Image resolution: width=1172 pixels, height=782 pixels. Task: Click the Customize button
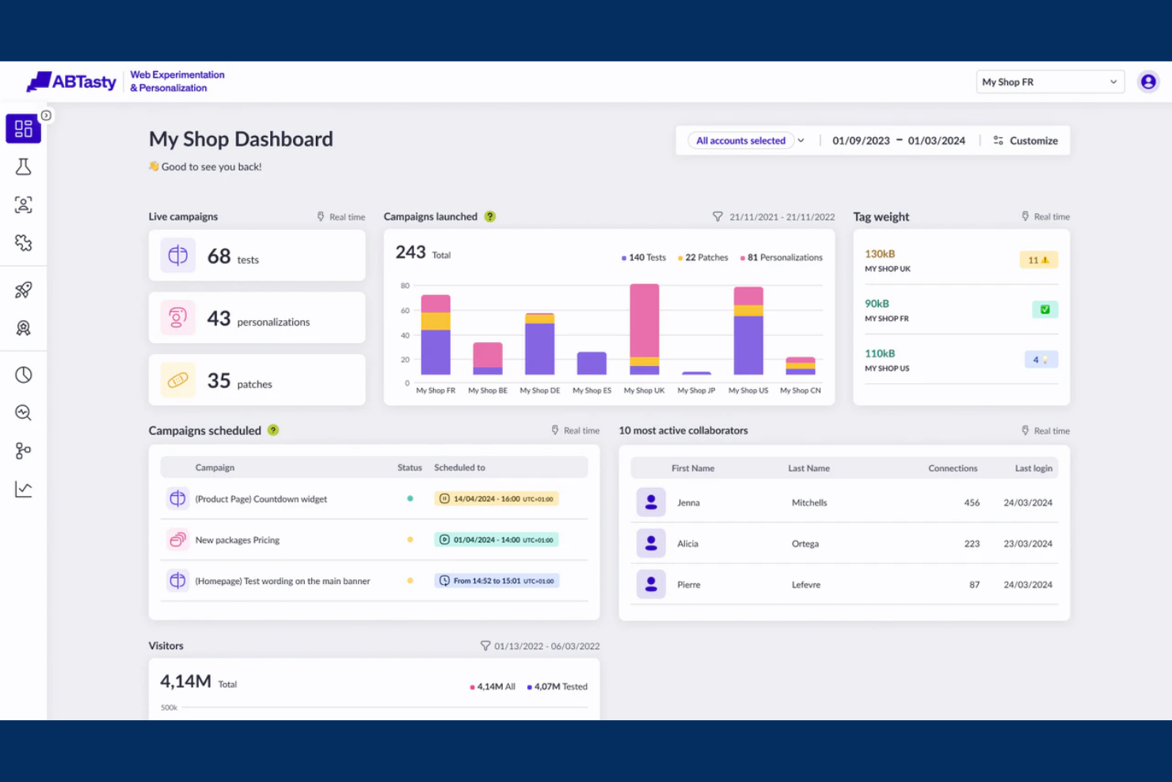click(x=1025, y=140)
